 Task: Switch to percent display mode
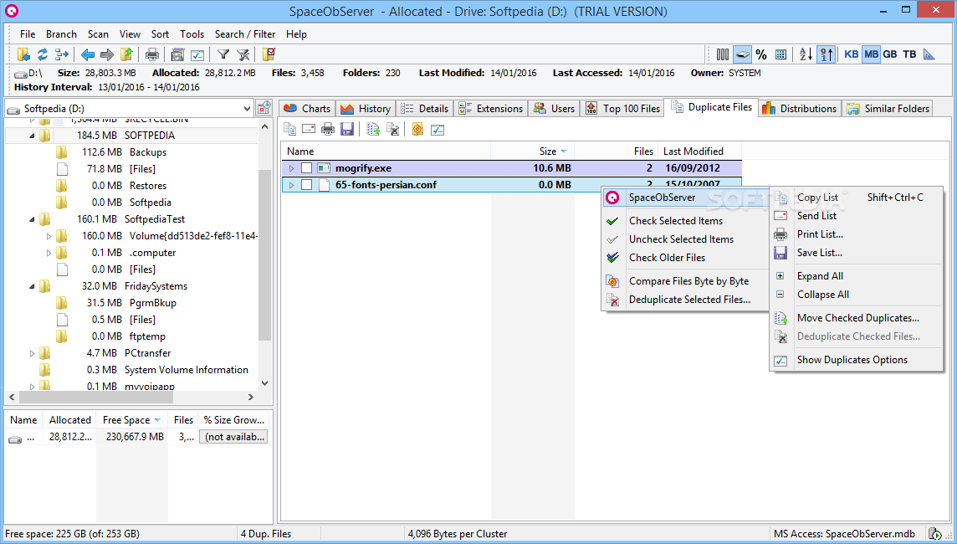click(x=761, y=54)
